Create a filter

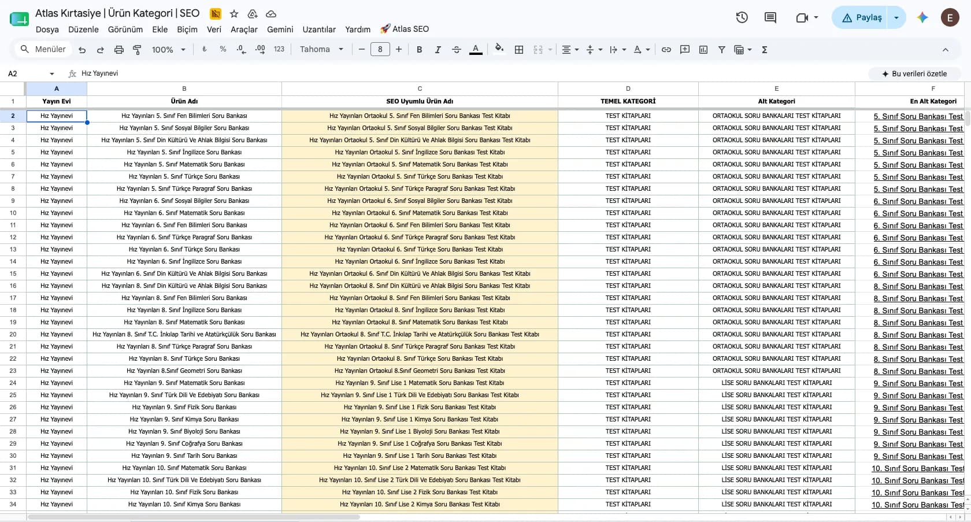(x=722, y=50)
